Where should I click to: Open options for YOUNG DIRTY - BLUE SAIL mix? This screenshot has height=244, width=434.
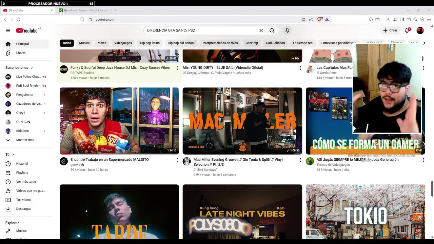coord(300,68)
